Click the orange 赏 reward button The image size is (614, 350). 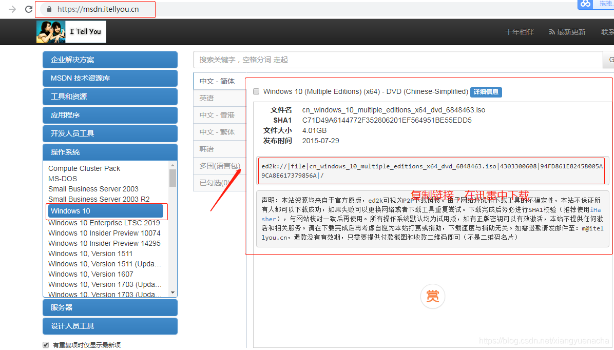point(432,296)
